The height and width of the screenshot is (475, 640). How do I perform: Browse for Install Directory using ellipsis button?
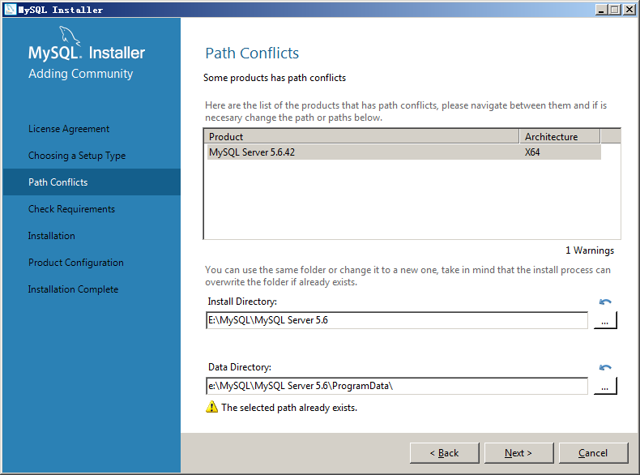(x=605, y=320)
